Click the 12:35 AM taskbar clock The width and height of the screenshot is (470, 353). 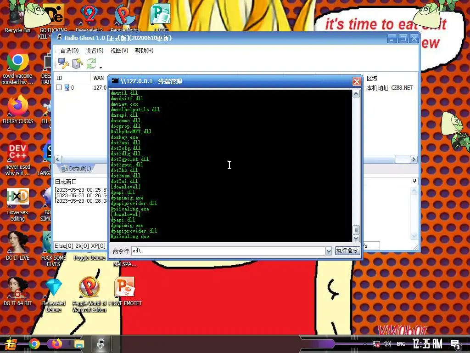point(427,344)
